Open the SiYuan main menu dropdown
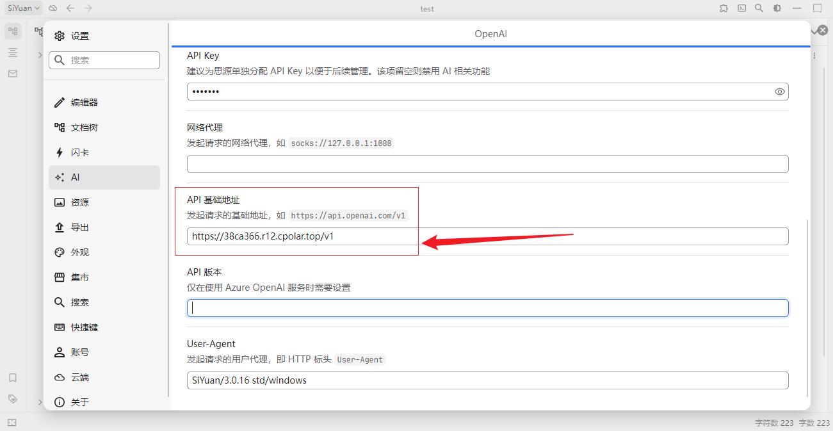This screenshot has height=431, width=833. 24,8
